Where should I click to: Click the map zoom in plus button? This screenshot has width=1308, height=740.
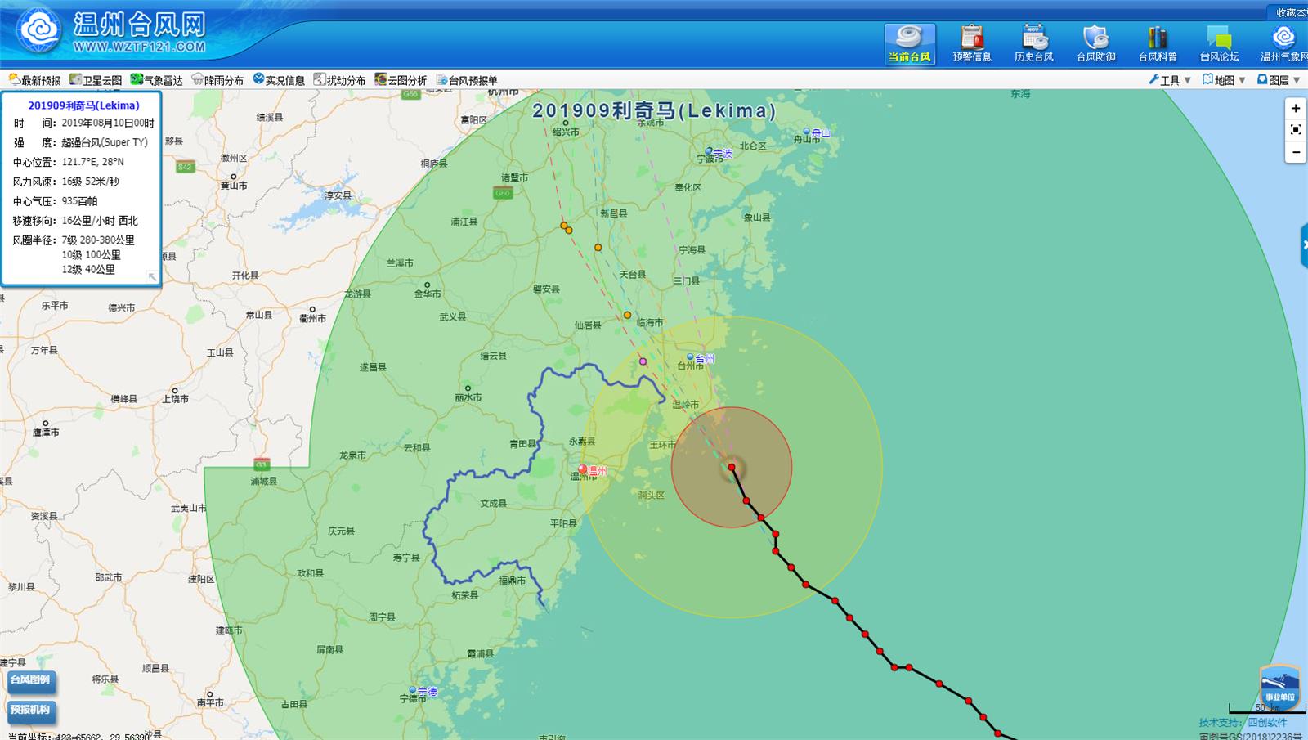(x=1295, y=109)
